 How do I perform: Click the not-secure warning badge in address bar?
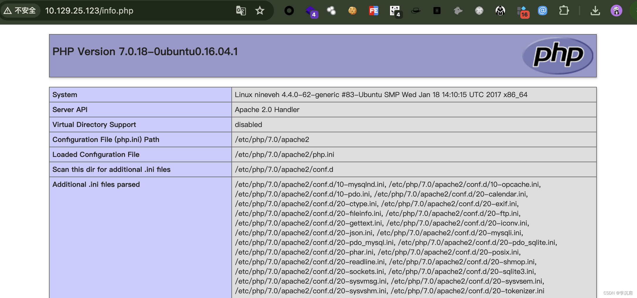click(20, 11)
